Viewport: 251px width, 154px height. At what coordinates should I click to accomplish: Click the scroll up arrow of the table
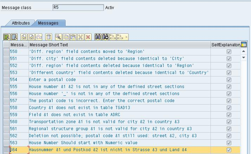244,51
